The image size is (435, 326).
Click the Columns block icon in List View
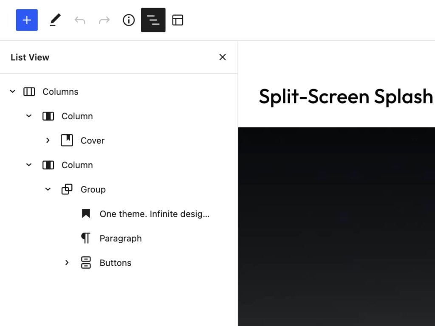pos(29,91)
